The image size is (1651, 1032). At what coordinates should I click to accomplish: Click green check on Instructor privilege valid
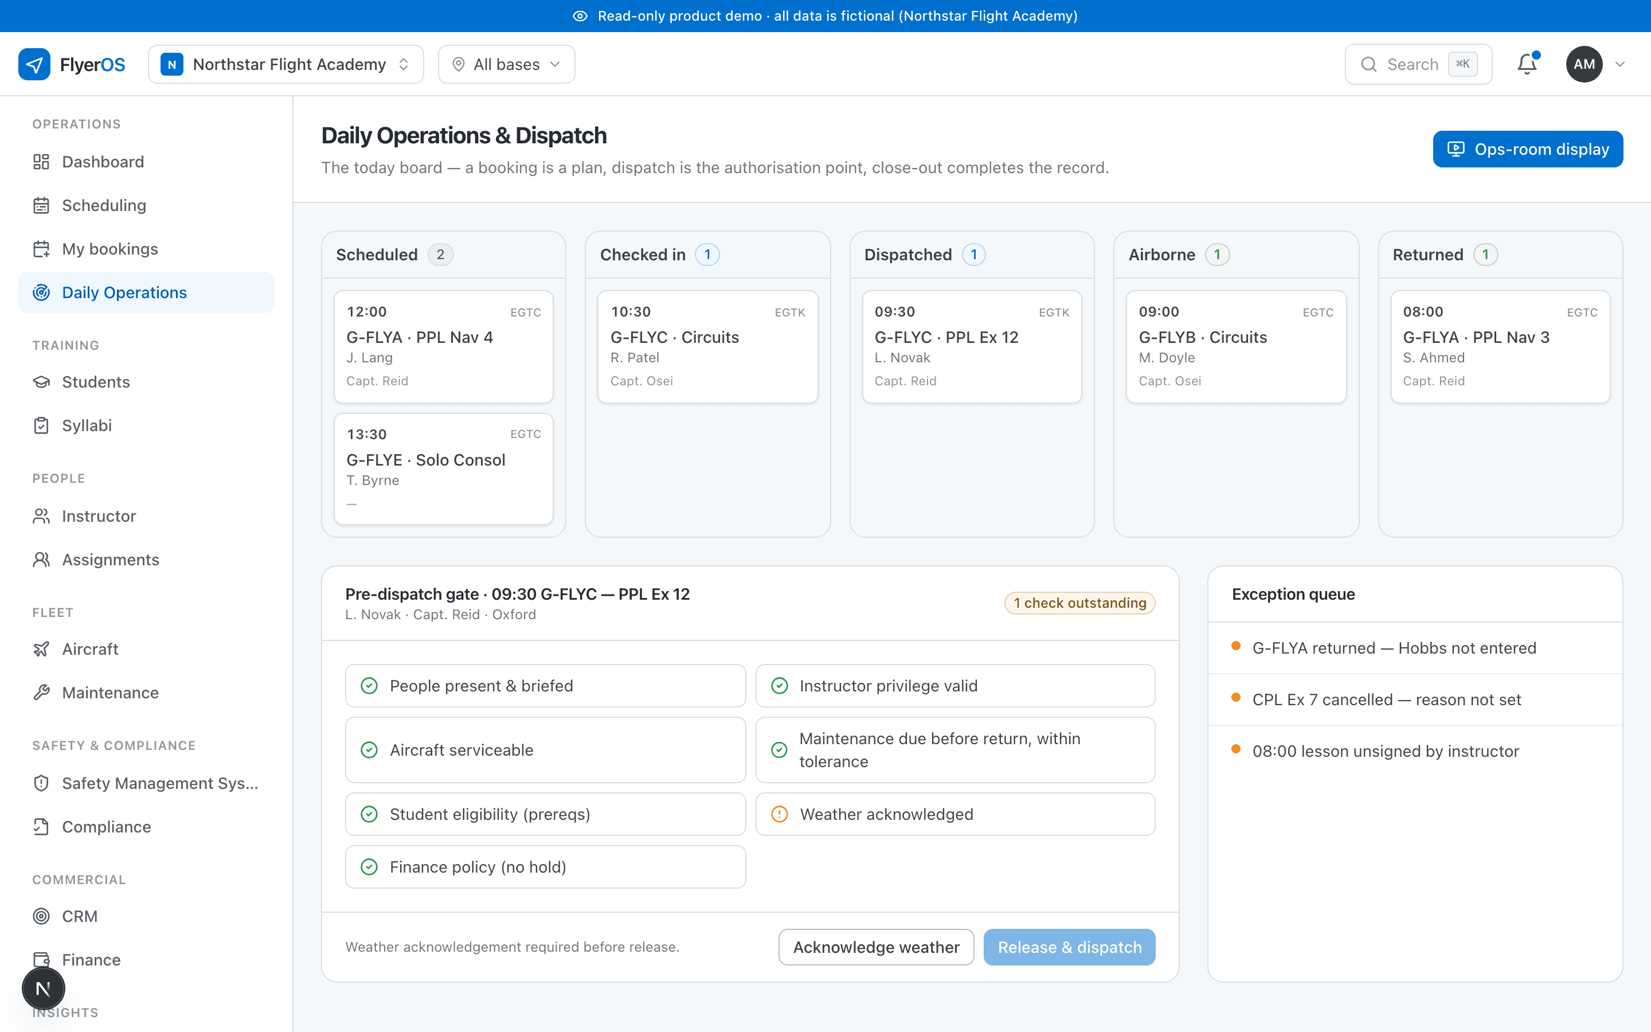point(779,686)
